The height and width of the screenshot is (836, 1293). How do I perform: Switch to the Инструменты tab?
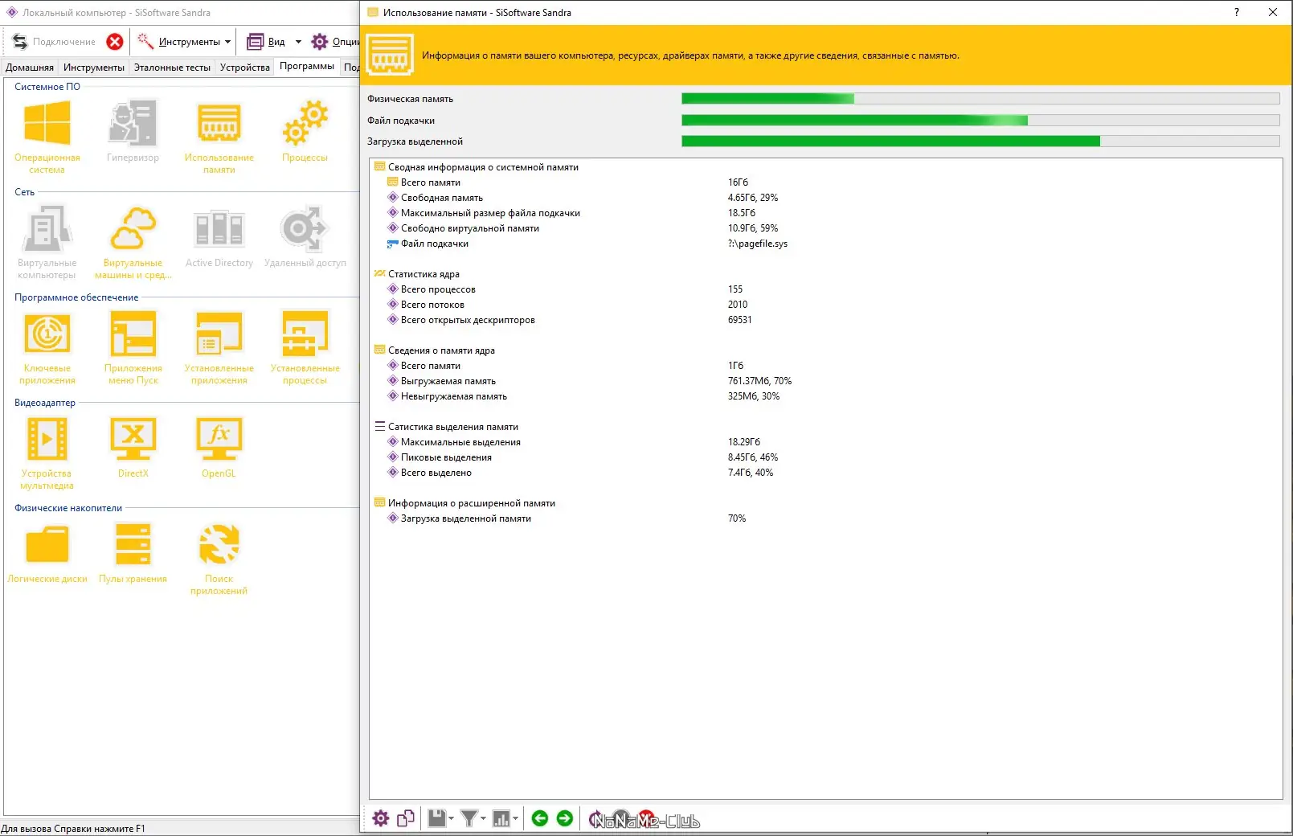point(94,68)
